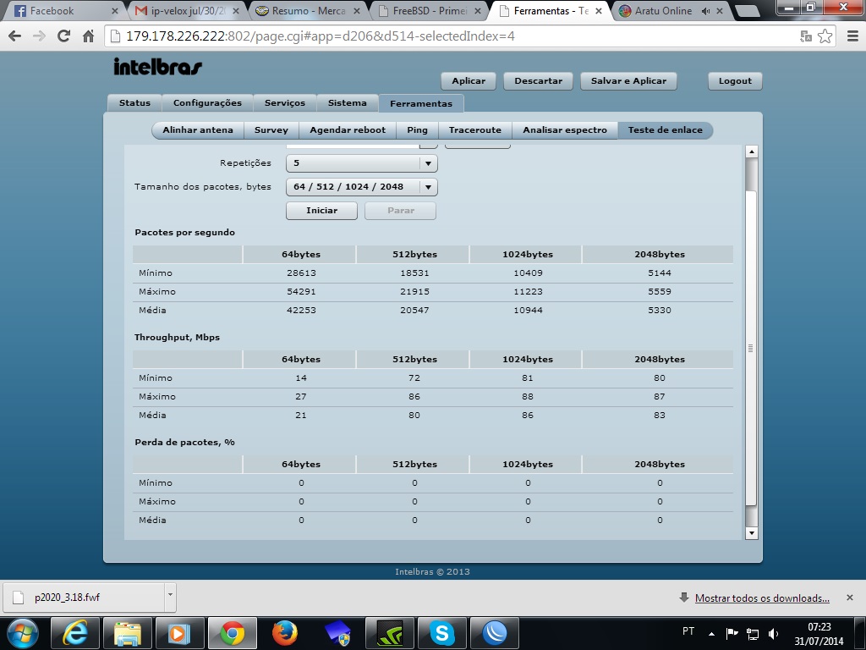866x650 pixels.
Task: Open the Action Center flag icon
Action: [x=732, y=633]
